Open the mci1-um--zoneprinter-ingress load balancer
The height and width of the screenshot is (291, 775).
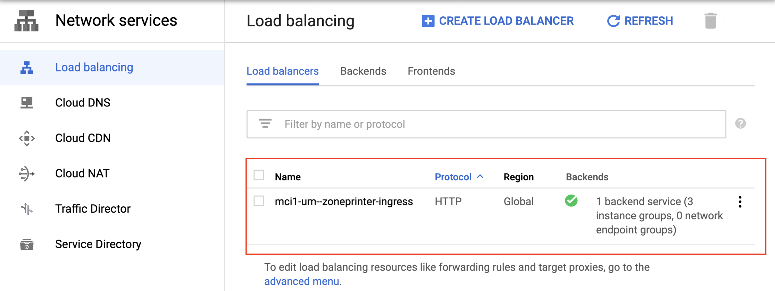tap(344, 202)
